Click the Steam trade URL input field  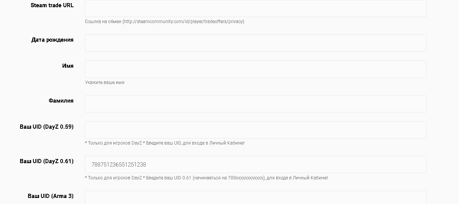click(256, 8)
